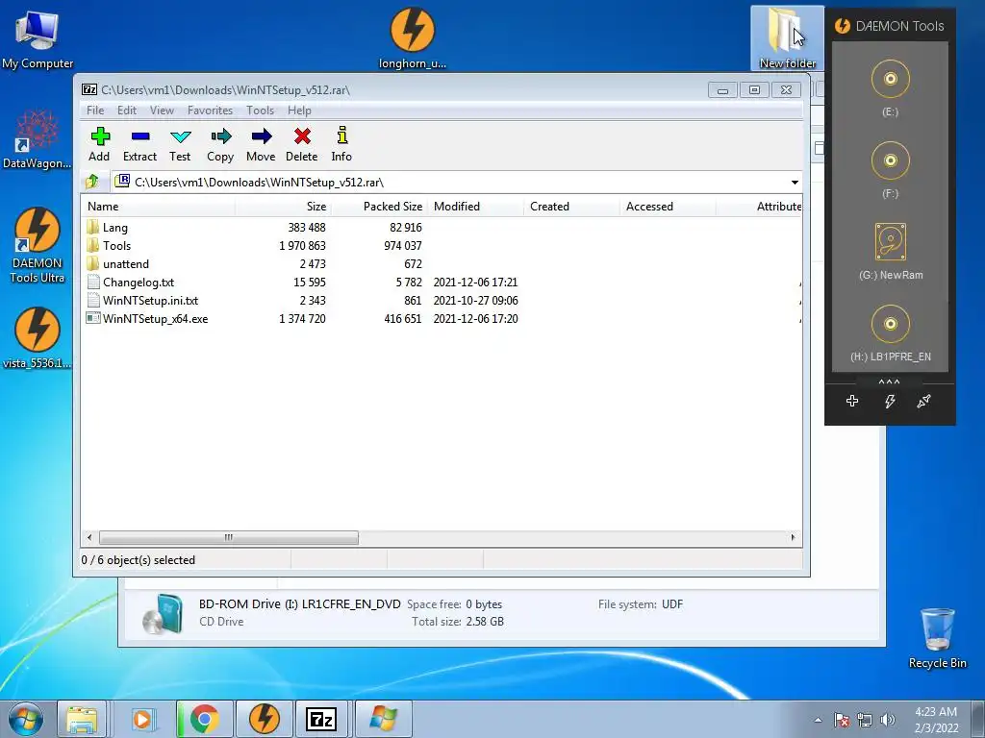Show hidden system tray icons
This screenshot has height=738, width=985.
pyautogui.click(x=818, y=720)
